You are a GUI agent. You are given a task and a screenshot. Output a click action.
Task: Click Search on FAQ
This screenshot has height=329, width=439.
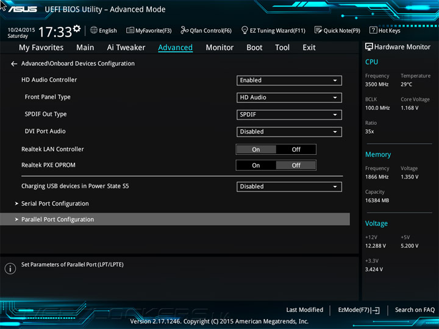(x=415, y=310)
